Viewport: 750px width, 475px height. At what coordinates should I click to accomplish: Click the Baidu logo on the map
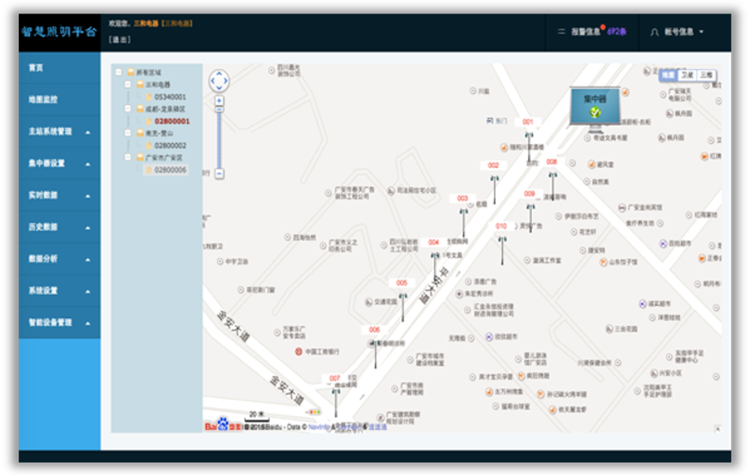click(224, 423)
